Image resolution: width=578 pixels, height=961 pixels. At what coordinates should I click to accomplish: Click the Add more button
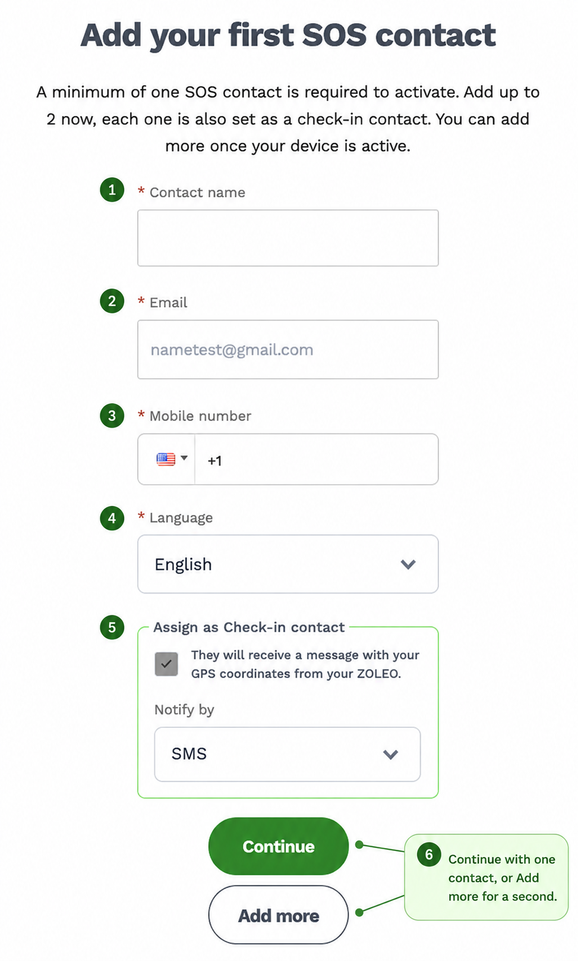tap(279, 915)
